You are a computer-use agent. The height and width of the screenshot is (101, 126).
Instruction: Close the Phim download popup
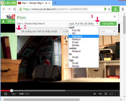[115, 17]
